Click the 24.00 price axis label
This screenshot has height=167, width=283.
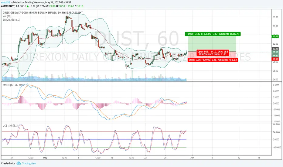tap(275, 80)
